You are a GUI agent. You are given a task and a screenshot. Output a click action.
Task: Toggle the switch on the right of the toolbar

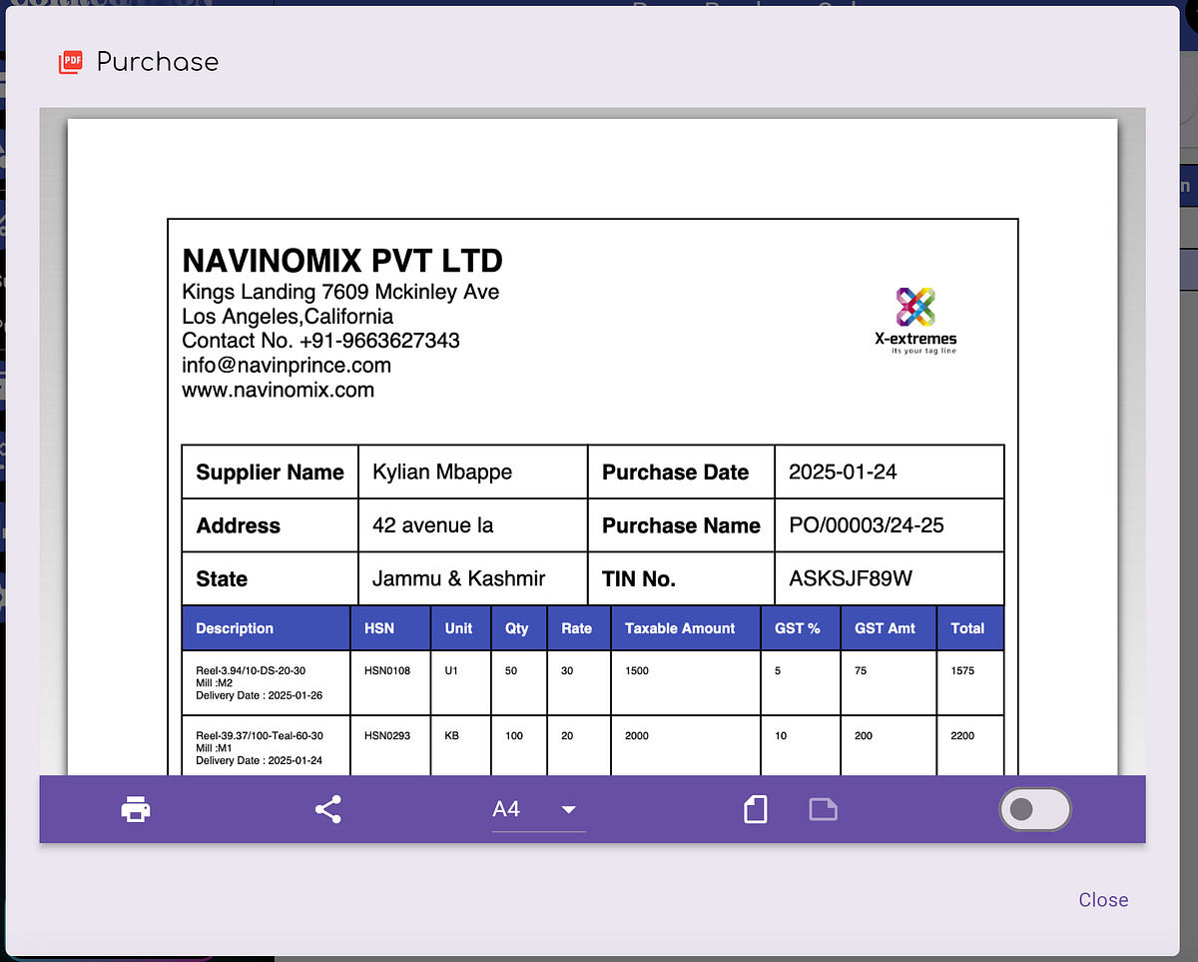1035,809
